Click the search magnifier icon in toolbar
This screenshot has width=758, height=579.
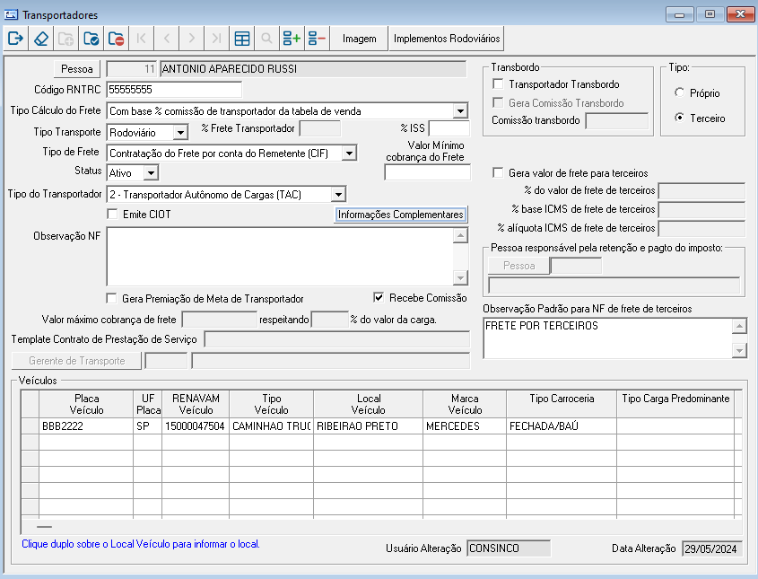click(265, 38)
